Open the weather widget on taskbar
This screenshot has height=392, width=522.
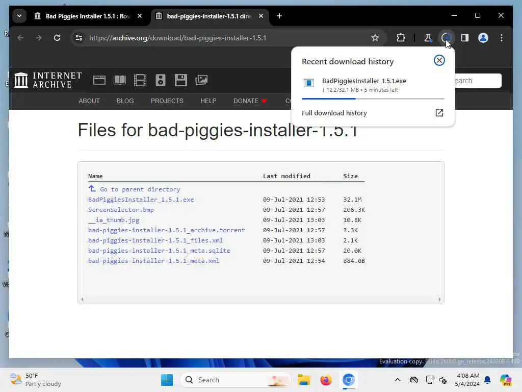(x=35, y=380)
